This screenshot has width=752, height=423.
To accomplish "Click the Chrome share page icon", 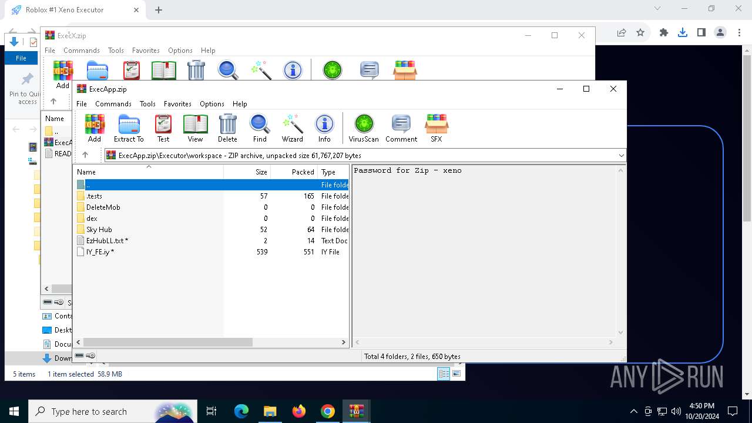I will point(622,33).
